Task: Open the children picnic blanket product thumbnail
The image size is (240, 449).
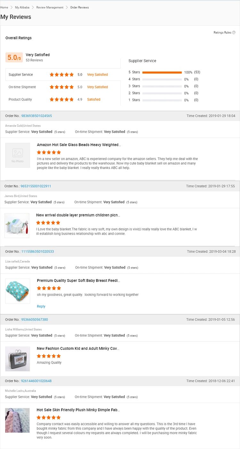Action: pyautogui.click(x=17, y=225)
